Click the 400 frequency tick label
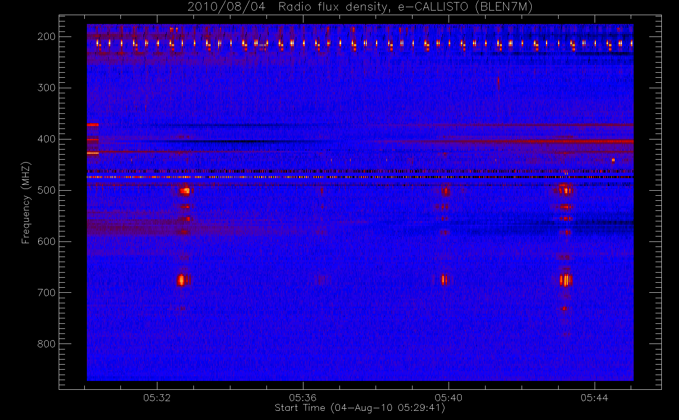 coord(46,139)
